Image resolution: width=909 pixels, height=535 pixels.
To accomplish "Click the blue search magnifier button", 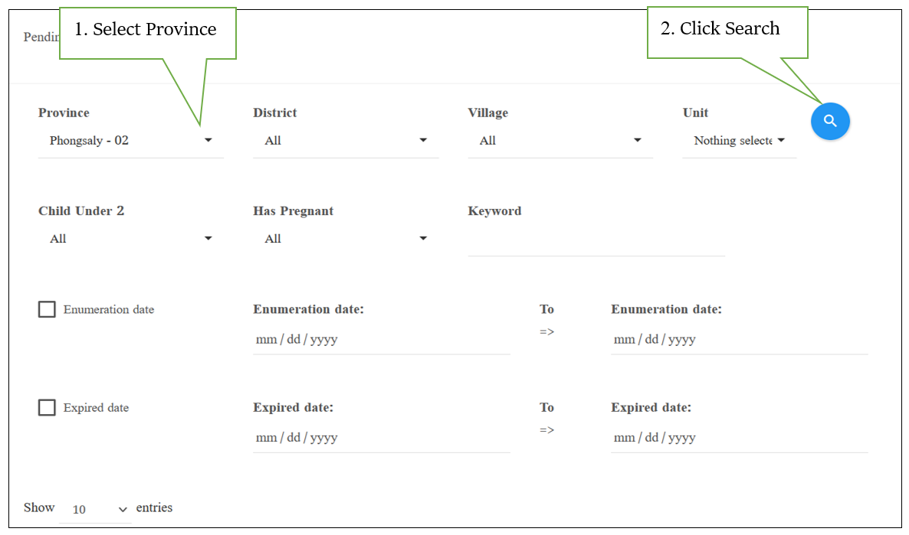I will click(830, 121).
